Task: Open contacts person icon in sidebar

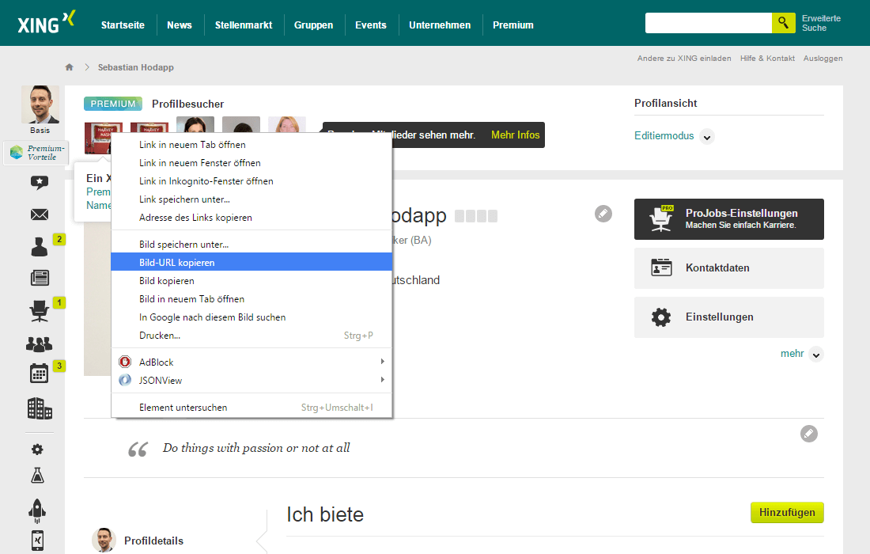Action: (x=40, y=246)
